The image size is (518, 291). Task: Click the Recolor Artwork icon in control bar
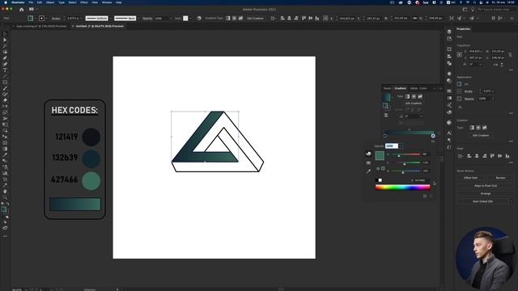tap(199, 18)
